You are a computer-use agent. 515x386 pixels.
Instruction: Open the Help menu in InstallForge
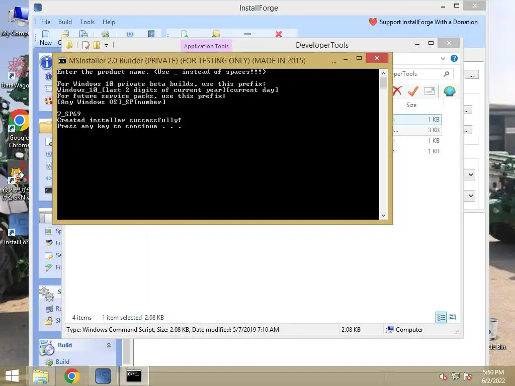pyautogui.click(x=109, y=22)
